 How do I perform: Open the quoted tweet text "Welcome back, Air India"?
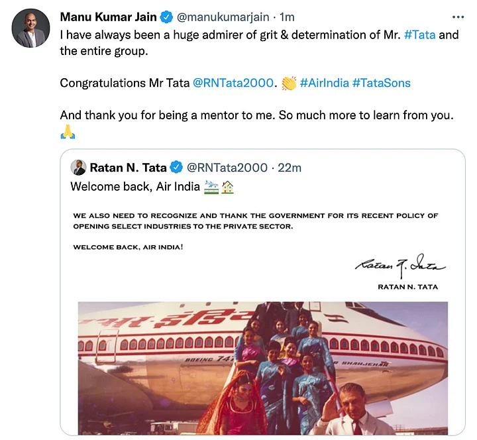click(x=134, y=186)
